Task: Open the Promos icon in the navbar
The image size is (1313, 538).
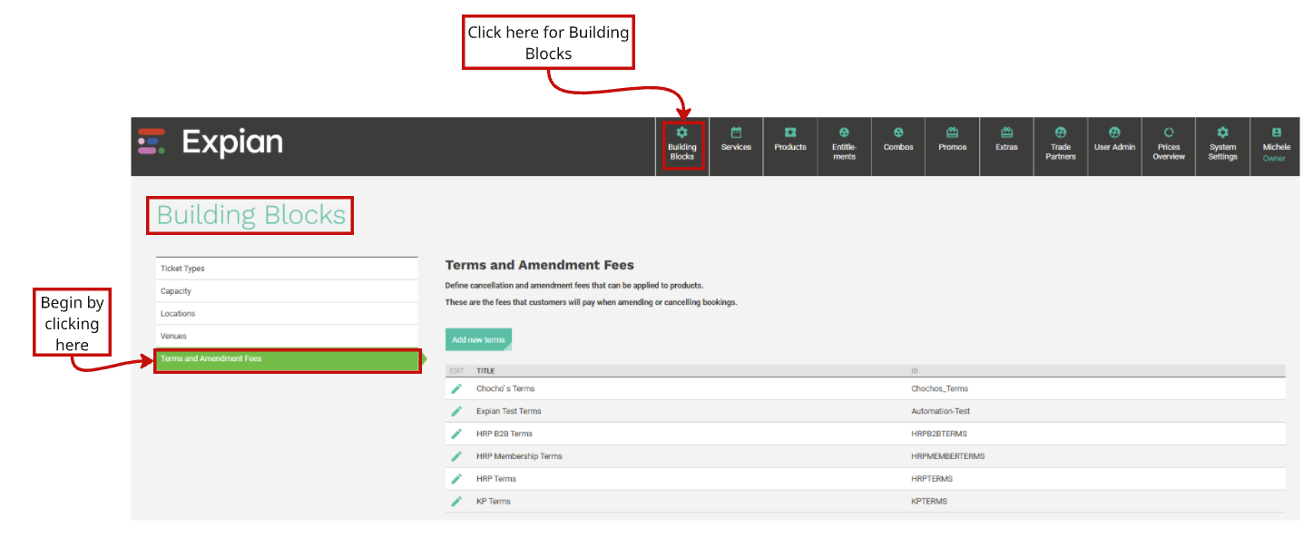Action: coord(953,132)
